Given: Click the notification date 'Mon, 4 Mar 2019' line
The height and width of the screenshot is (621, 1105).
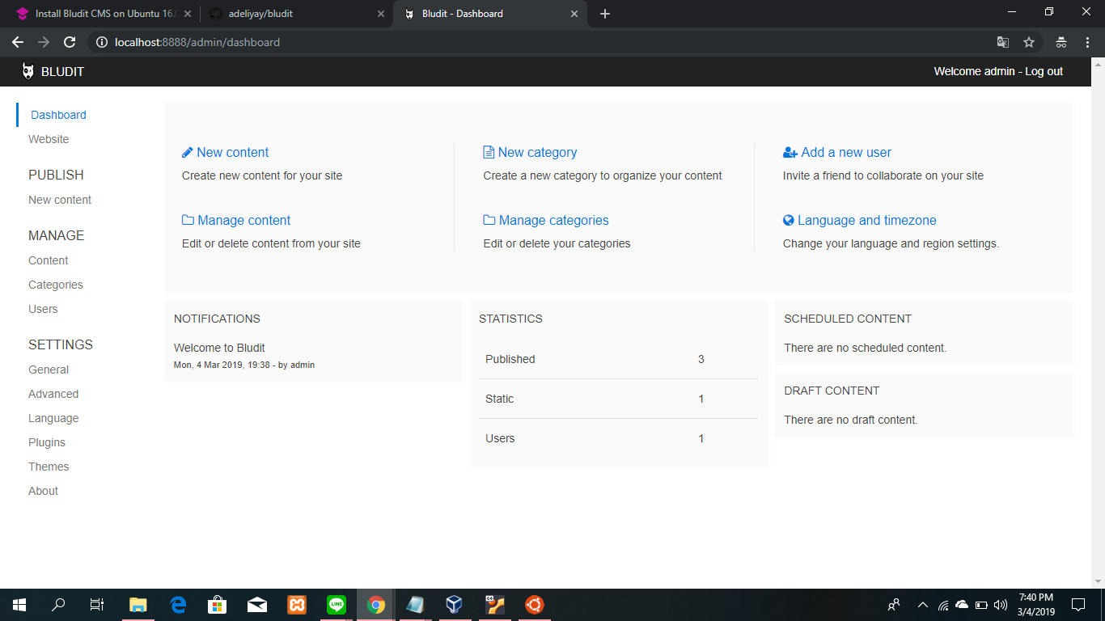Looking at the screenshot, I should coord(244,365).
